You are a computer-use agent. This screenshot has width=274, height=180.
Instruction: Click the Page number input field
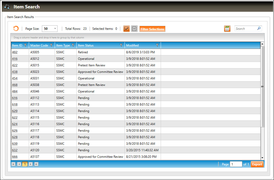click(236, 164)
